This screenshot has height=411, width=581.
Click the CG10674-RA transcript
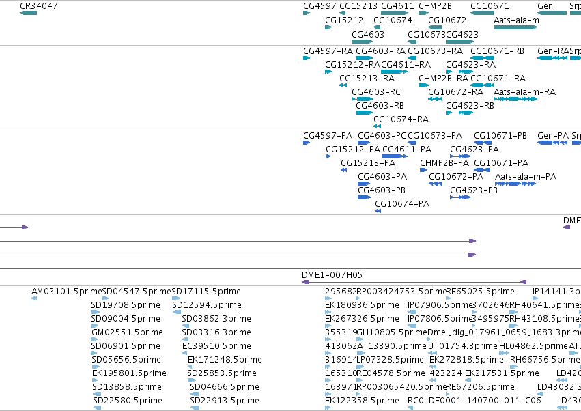point(377,126)
